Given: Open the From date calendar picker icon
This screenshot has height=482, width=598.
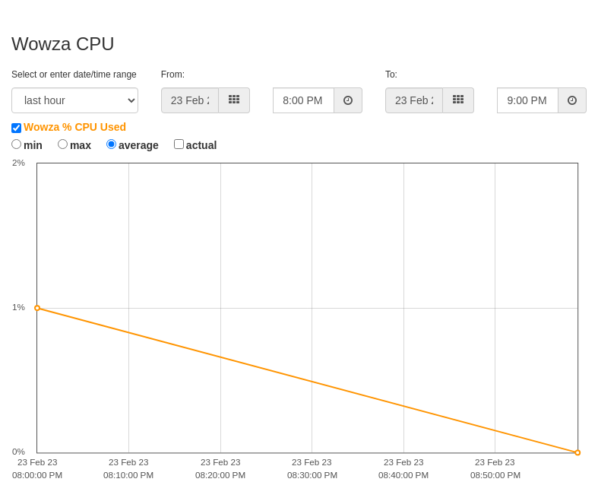Looking at the screenshot, I should 234,100.
